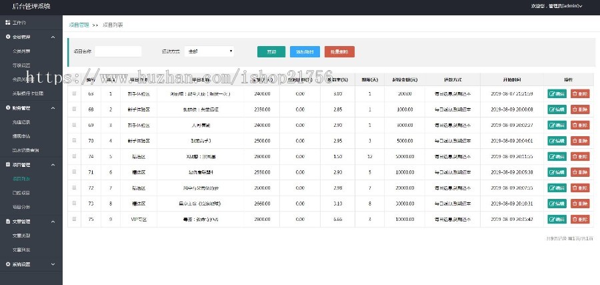
Task: Open the 还款方式 dropdown showing 全部
Action: [x=209, y=51]
